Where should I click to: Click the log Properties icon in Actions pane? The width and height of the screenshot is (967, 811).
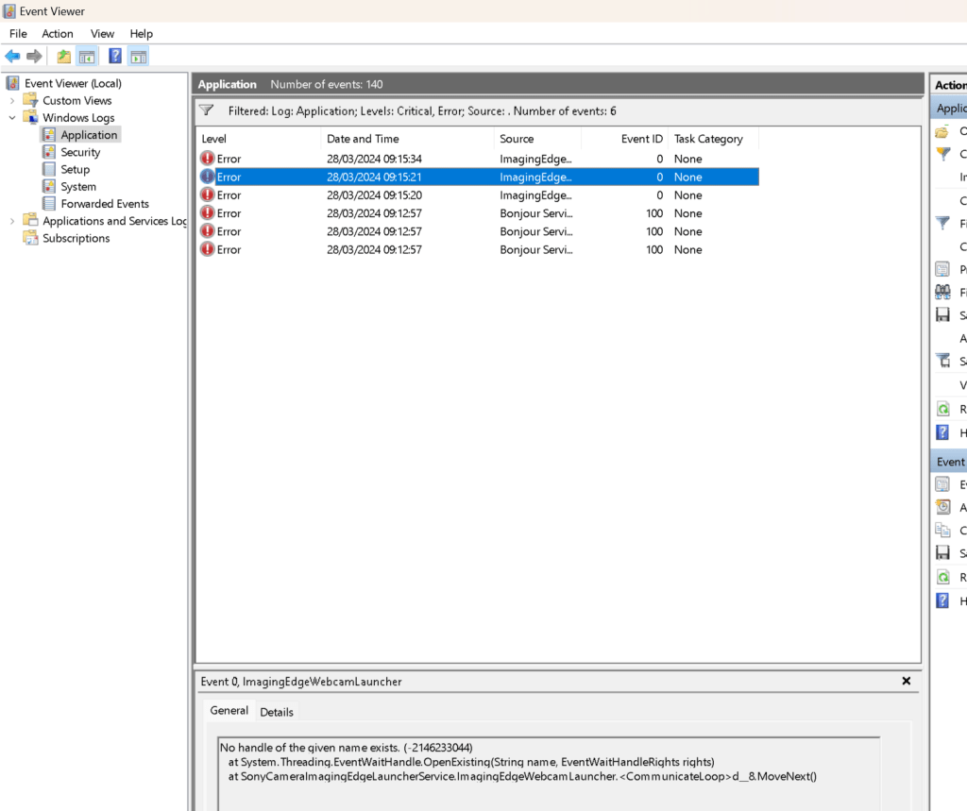942,269
